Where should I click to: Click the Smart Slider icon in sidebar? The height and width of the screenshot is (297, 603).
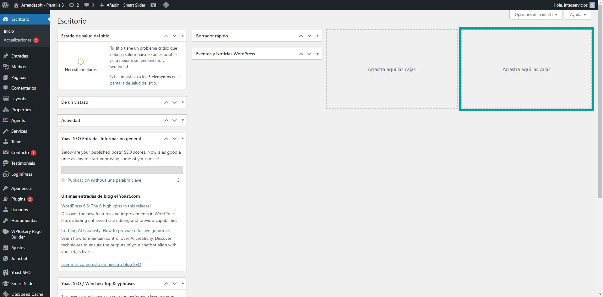(6, 283)
